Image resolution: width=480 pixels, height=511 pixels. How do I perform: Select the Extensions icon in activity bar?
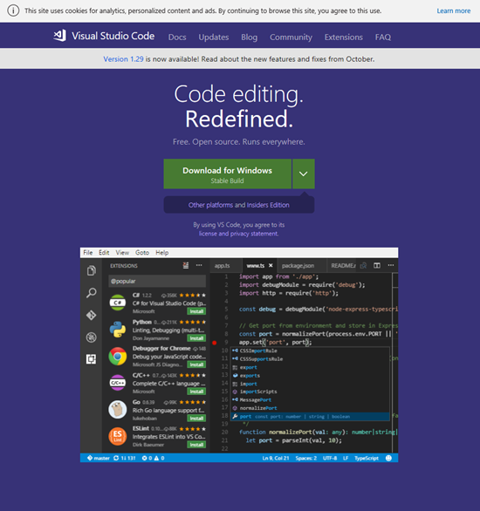pos(92,359)
